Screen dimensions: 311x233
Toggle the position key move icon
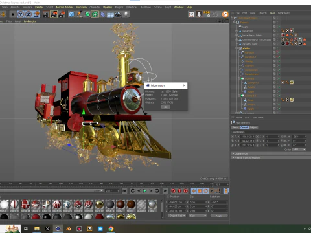[194, 191]
